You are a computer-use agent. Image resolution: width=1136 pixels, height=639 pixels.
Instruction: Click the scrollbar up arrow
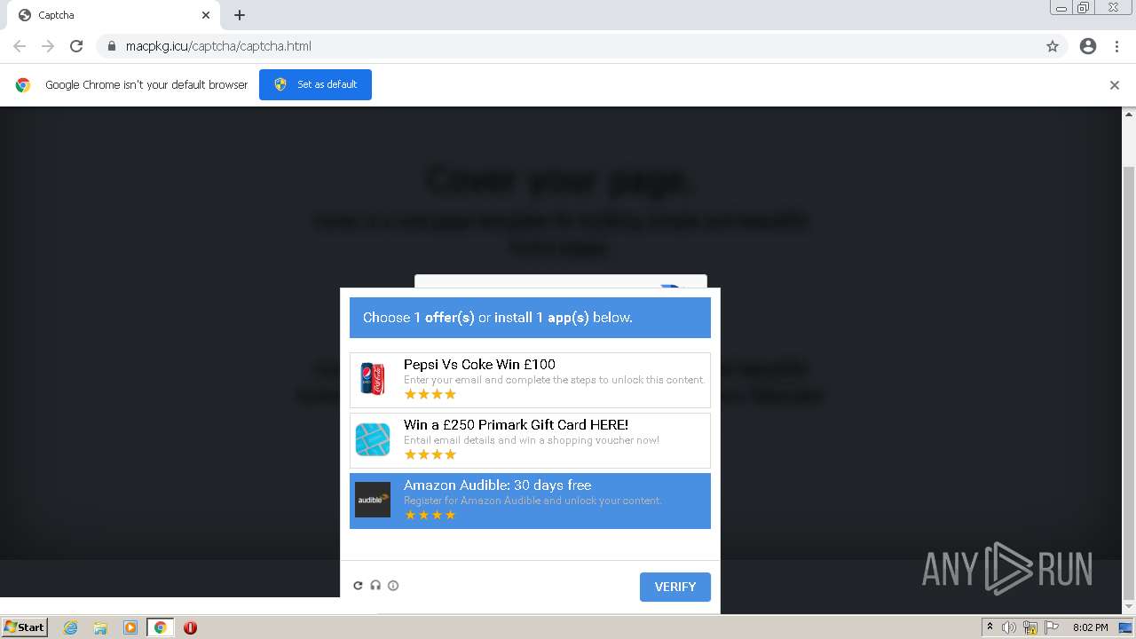pyautogui.click(x=1129, y=114)
